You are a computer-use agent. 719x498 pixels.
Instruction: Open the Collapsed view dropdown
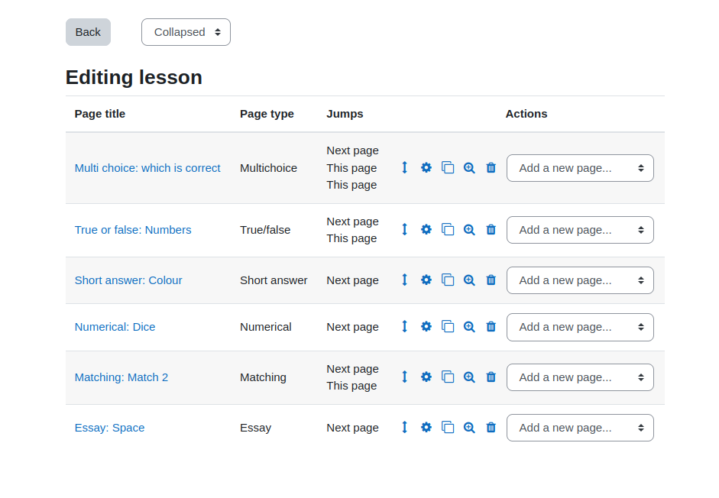click(186, 32)
